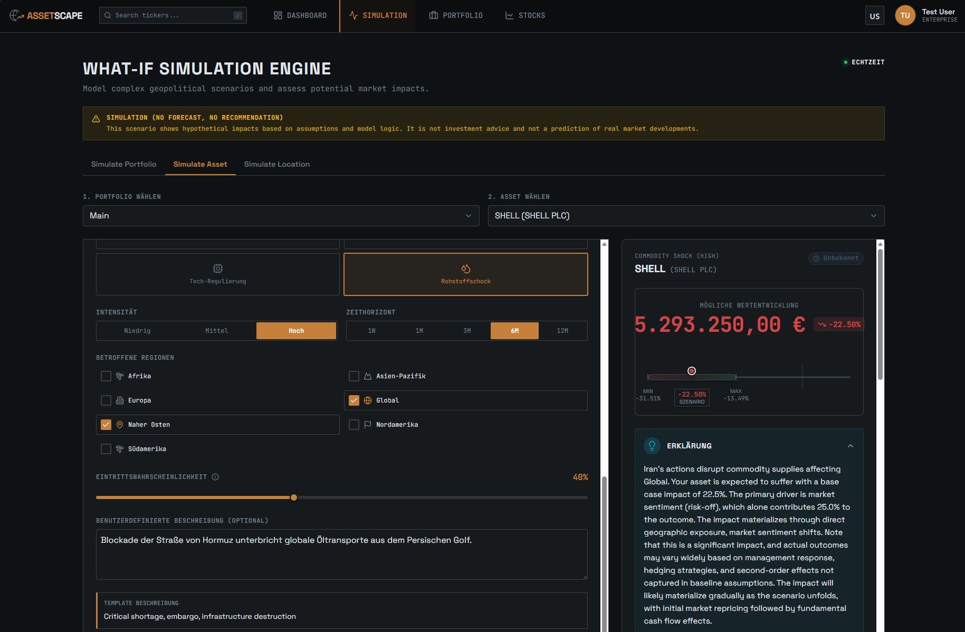This screenshot has width=965, height=632.
Task: Click the Simulation pulse icon
Action: point(353,15)
